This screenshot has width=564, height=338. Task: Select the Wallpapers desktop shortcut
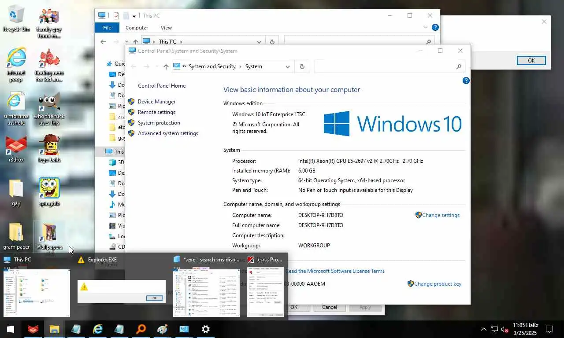click(x=49, y=236)
